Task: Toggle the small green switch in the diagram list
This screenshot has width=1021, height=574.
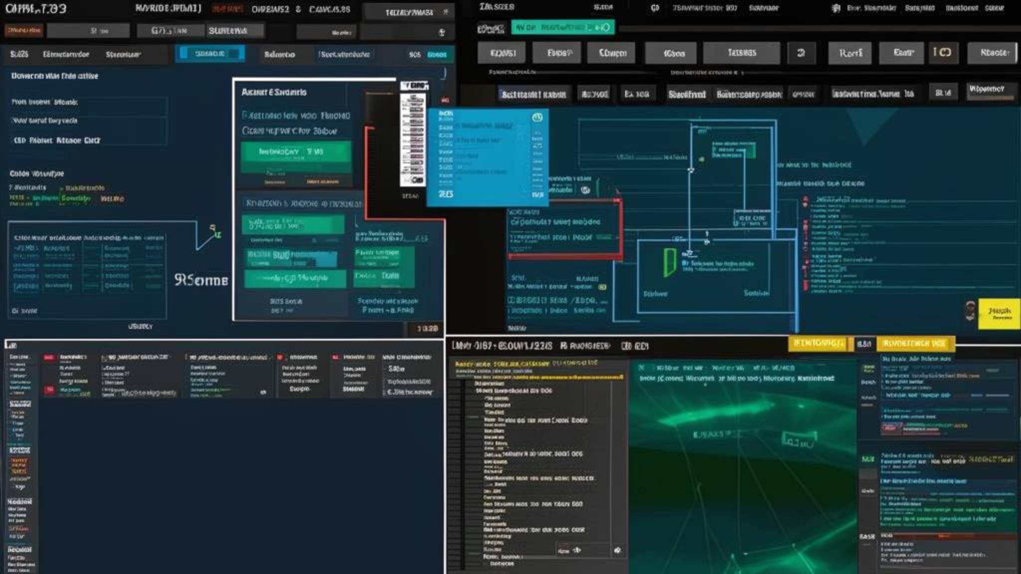Action: (x=602, y=287)
